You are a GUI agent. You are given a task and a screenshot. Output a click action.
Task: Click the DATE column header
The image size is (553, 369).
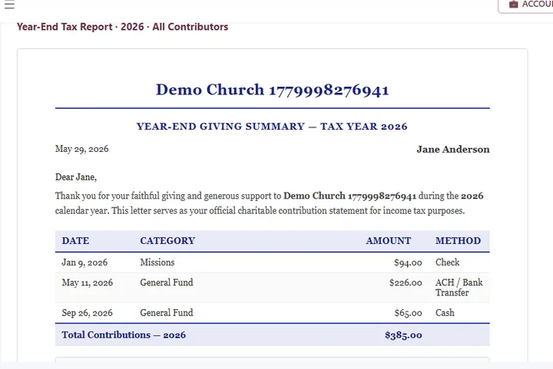[x=75, y=240]
